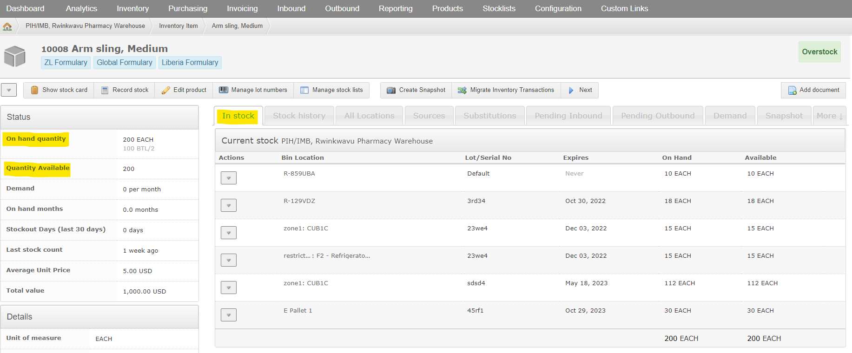The width and height of the screenshot is (852, 353).
Task: Click the Next arrow icon
Action: [x=571, y=90]
